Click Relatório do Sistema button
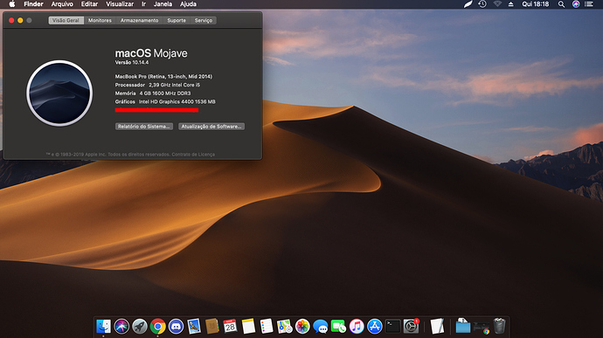Viewport: 603px width, 338px height. pos(144,127)
